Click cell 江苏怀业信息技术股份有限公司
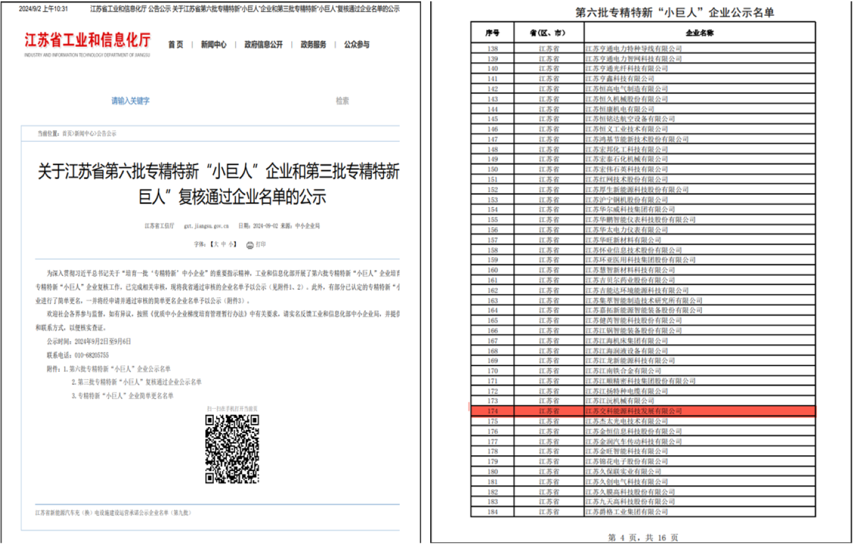Image resolution: width=853 pixels, height=544 pixels. (699, 250)
